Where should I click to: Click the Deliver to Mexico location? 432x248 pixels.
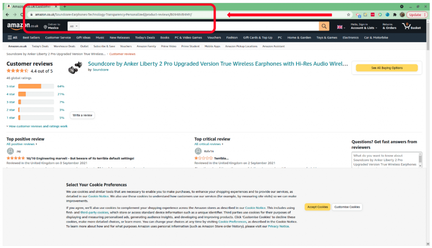point(52,27)
